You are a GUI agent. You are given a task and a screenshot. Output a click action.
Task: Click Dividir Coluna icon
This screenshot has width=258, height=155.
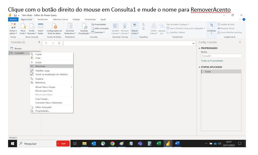coord(154,26)
